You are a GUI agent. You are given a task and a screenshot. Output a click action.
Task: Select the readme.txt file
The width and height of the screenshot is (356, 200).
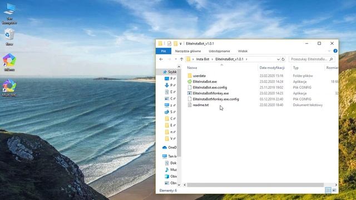(x=201, y=105)
